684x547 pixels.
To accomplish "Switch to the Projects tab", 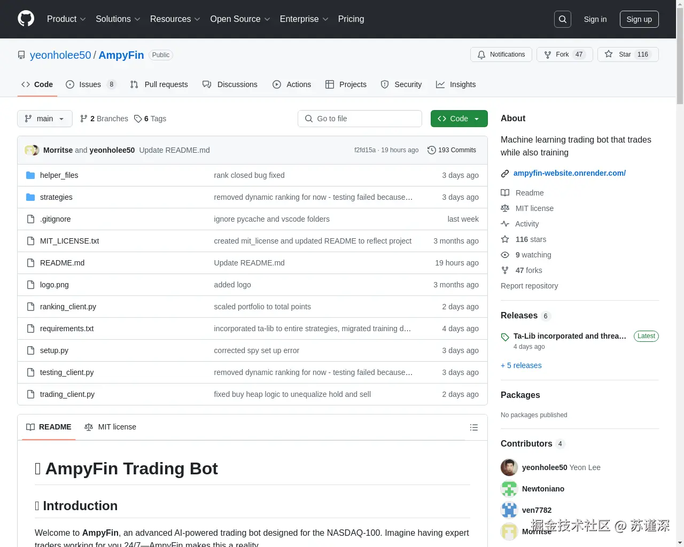I will pos(346,84).
